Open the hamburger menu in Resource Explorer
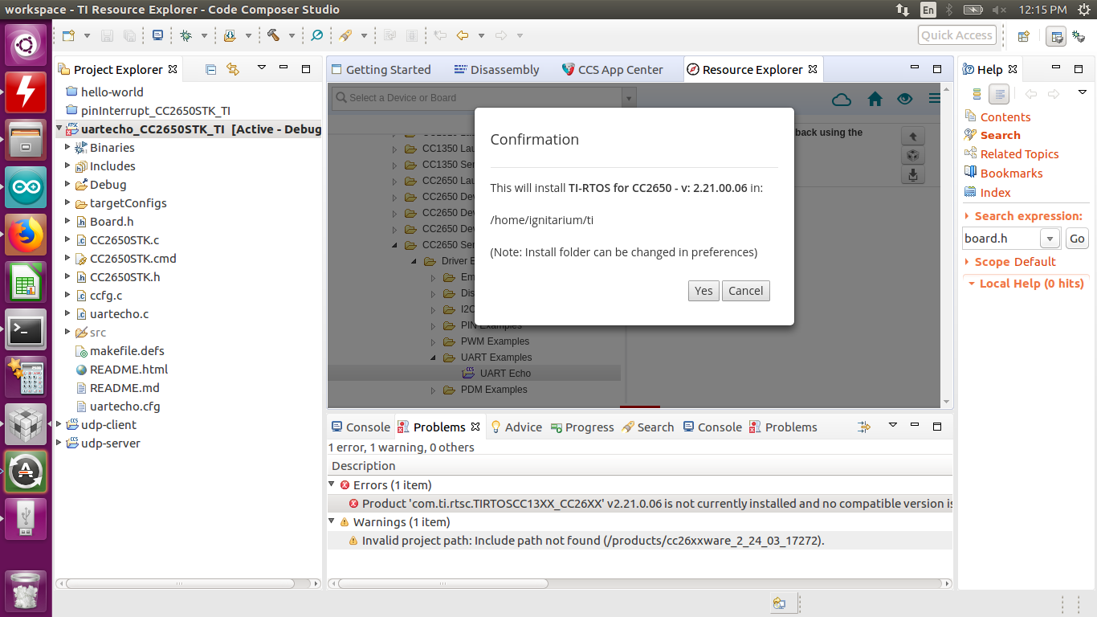This screenshot has height=617, width=1097. [x=934, y=99]
